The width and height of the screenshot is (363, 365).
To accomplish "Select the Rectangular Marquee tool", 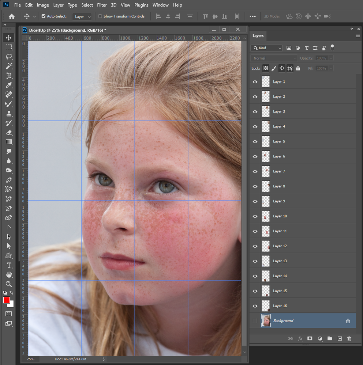I will pyautogui.click(x=9, y=47).
